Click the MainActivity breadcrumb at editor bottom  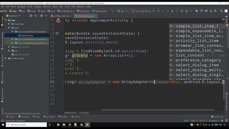tap(70, 113)
